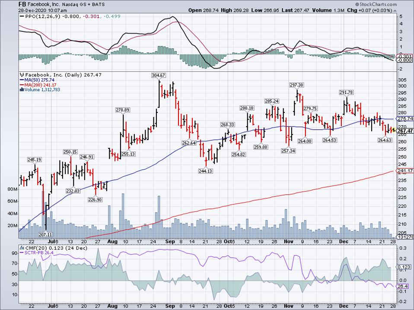Click the bar-chart icon beside Facebook, Inc. (Daily)
The width and height of the screenshot is (414, 310).
22,75
